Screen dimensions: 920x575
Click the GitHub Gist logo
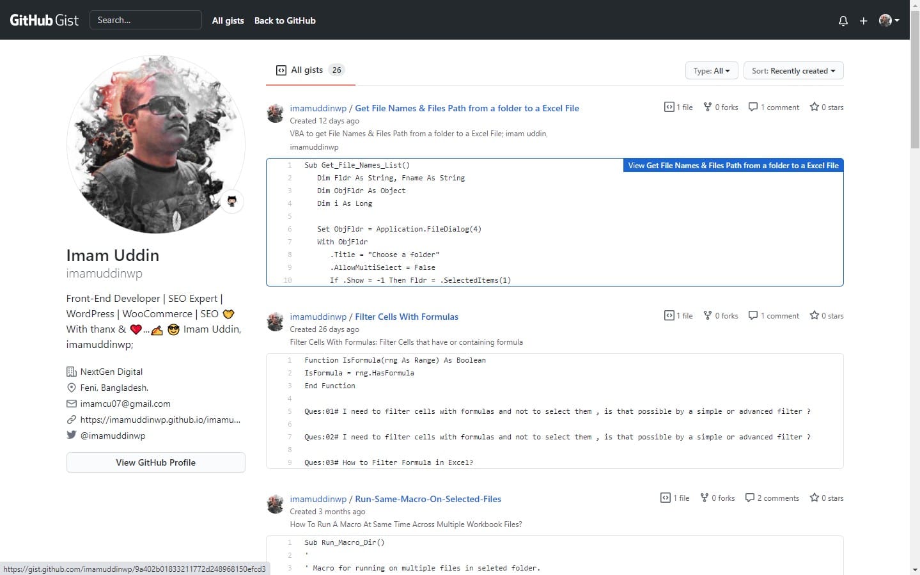click(x=44, y=20)
